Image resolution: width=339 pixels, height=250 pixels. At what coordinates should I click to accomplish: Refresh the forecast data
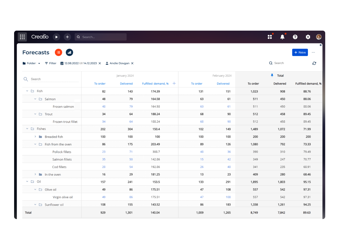pos(314,63)
